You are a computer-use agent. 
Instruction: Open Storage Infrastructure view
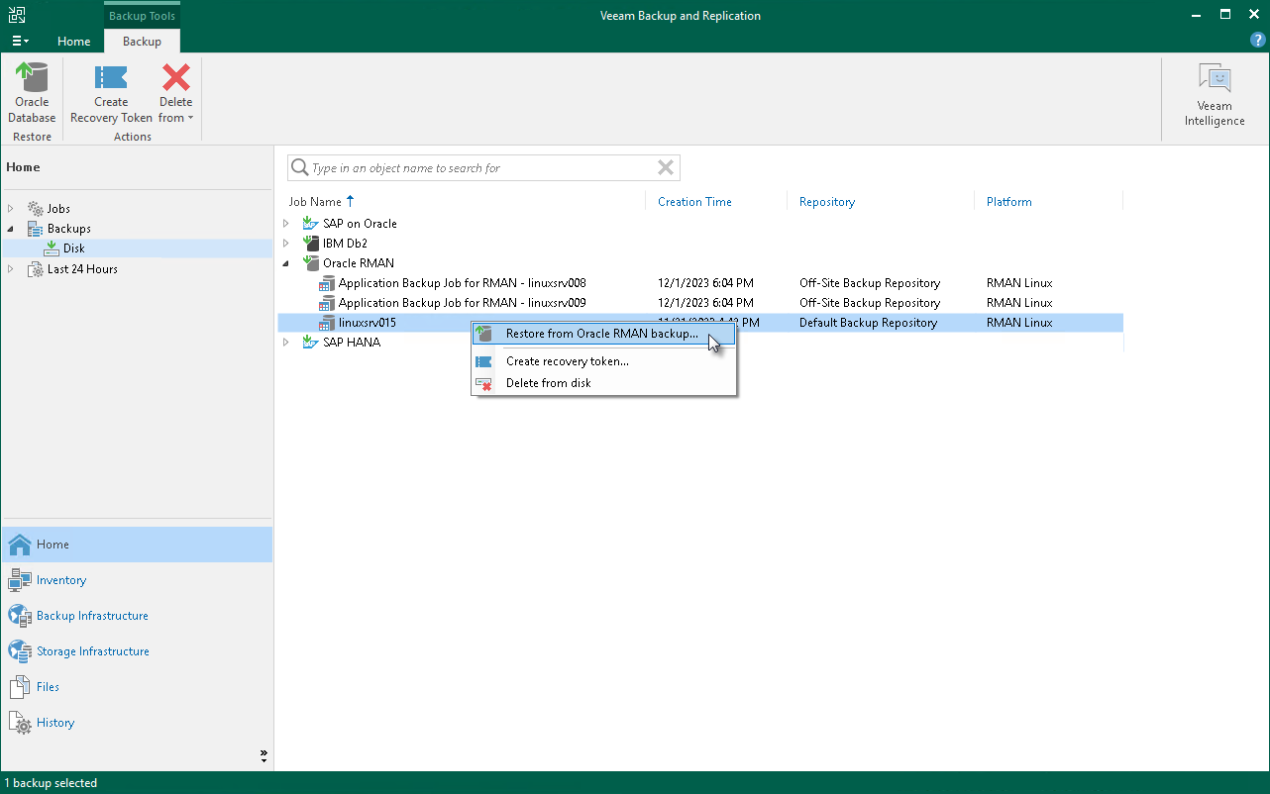point(92,651)
